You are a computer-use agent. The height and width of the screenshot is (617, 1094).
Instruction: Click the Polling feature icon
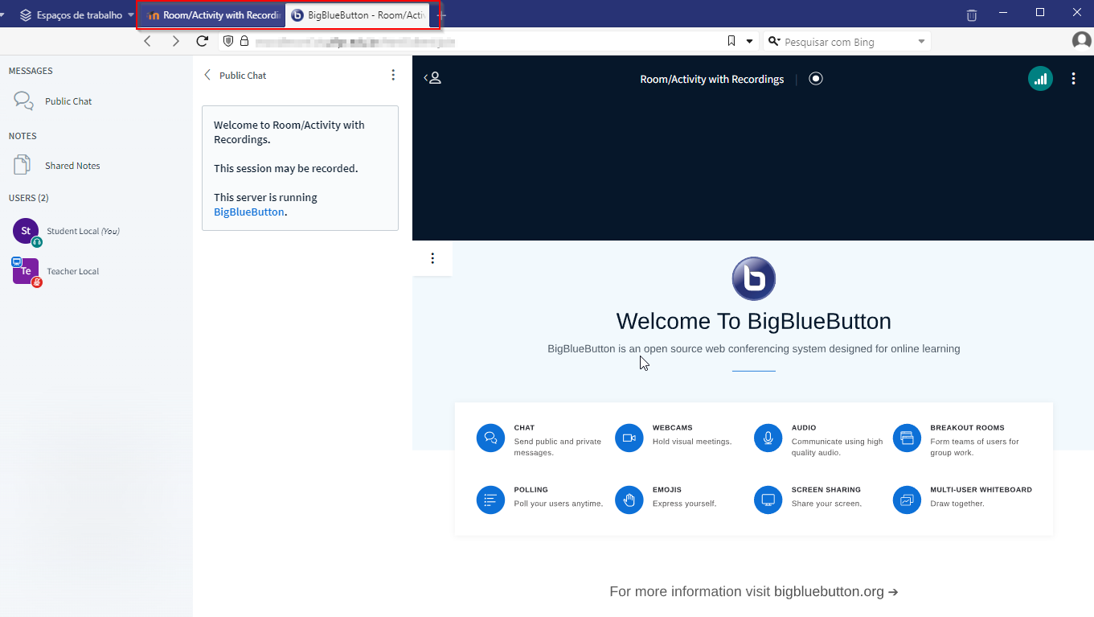(490, 500)
